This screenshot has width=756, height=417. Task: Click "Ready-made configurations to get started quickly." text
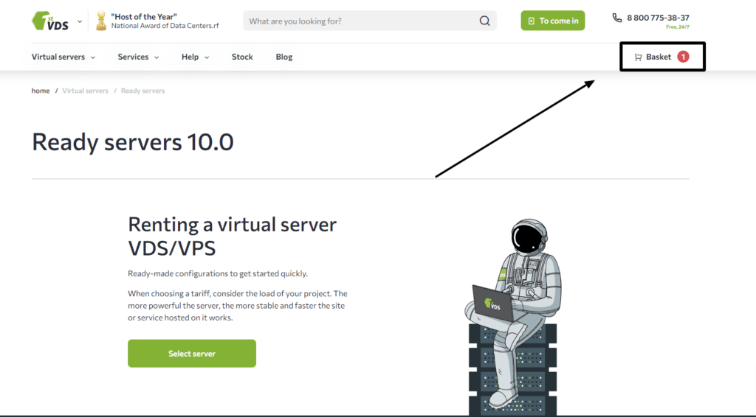point(218,273)
